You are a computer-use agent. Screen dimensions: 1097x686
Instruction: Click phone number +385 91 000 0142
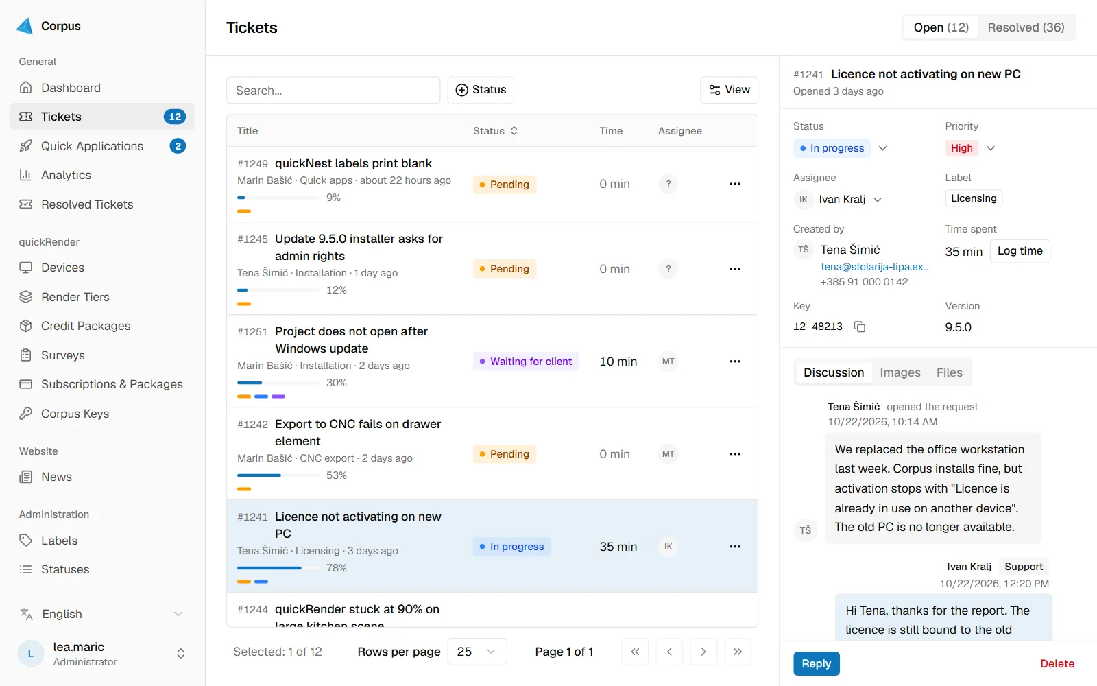coord(865,282)
